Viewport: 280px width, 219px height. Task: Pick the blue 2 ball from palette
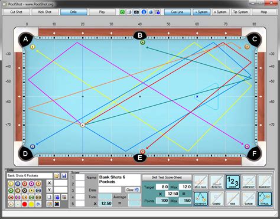pos(18,184)
